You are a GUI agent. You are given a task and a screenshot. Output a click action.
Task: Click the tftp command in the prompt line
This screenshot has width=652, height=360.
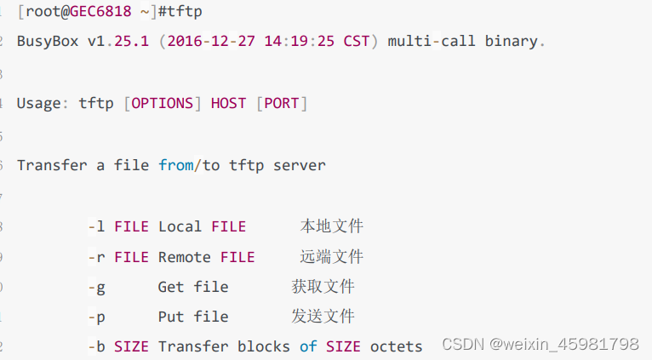coord(185,12)
